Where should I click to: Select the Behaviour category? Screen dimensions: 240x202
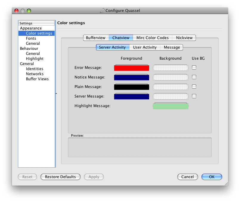(29, 48)
